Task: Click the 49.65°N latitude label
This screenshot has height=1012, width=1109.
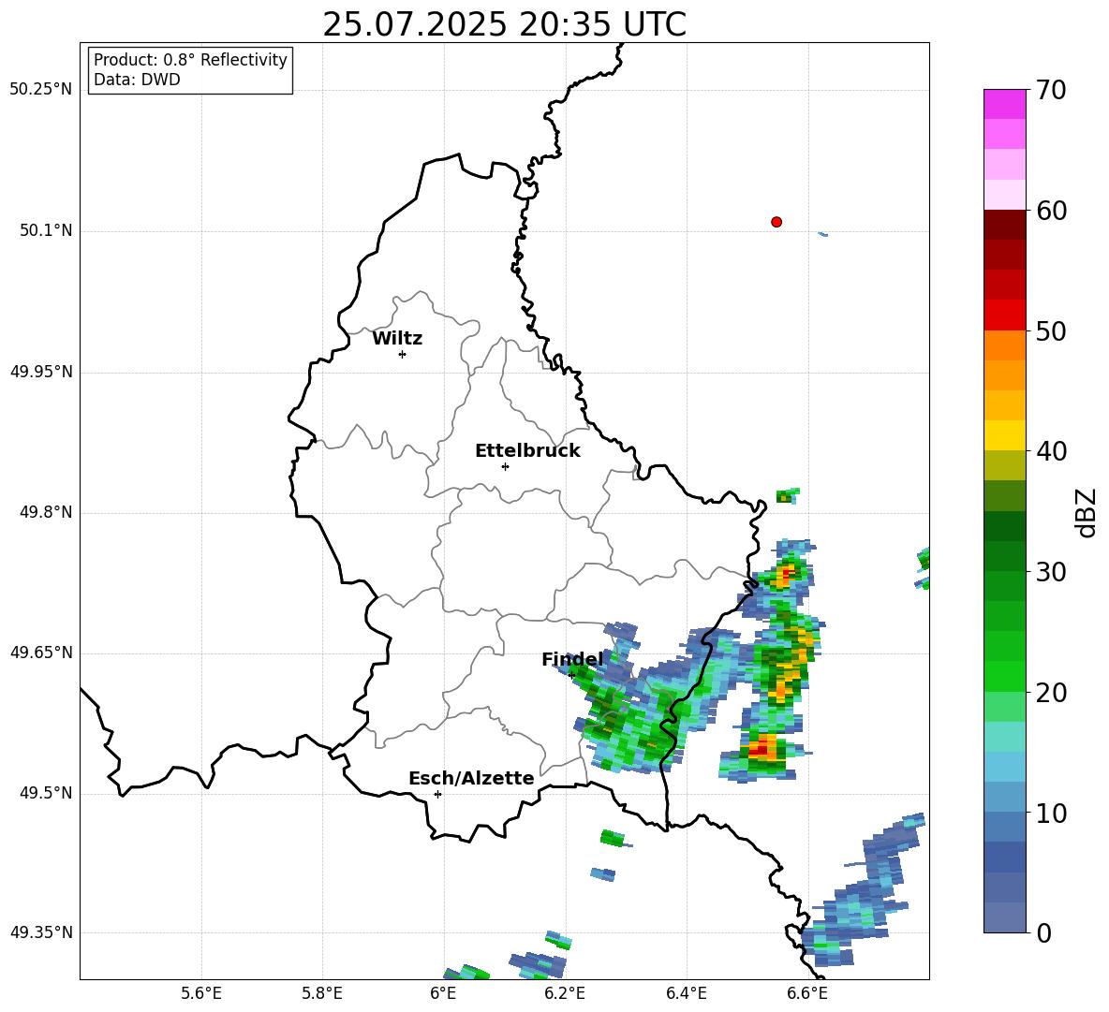Action: [x=41, y=653]
